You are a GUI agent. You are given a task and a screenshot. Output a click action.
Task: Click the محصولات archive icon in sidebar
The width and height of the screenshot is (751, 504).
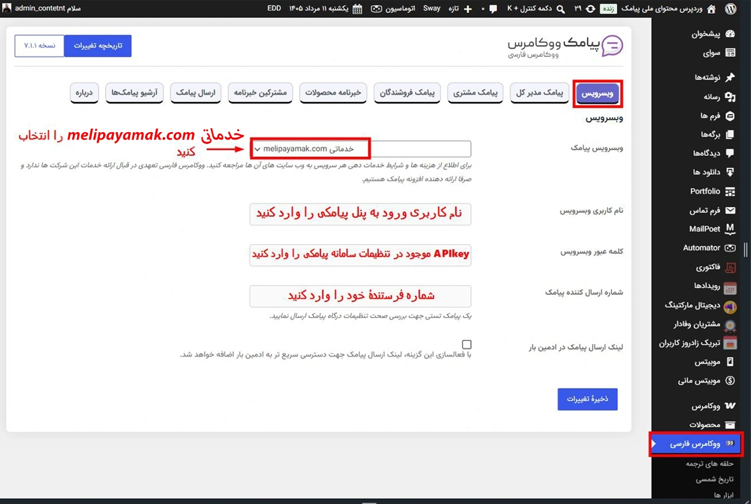pyautogui.click(x=730, y=425)
